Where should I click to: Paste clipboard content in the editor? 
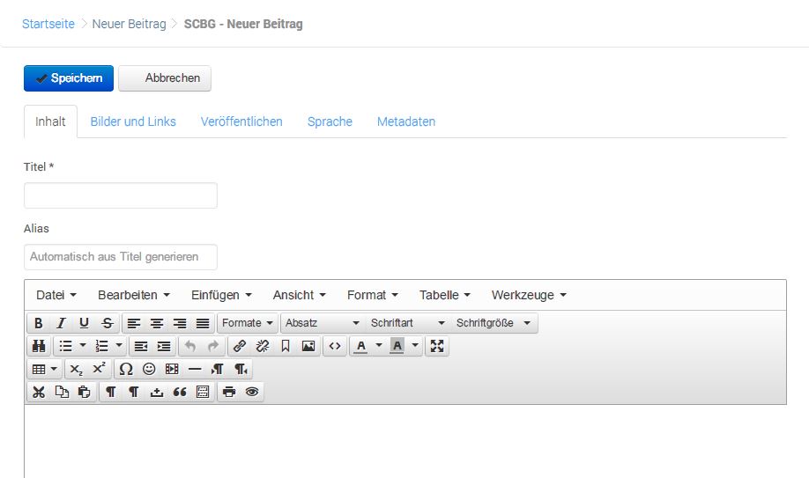click(84, 392)
